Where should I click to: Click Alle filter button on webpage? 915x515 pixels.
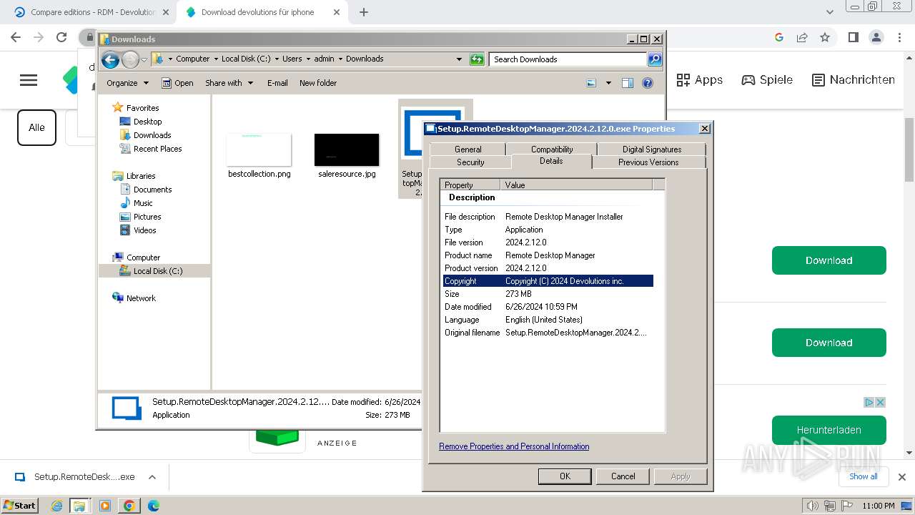click(36, 127)
